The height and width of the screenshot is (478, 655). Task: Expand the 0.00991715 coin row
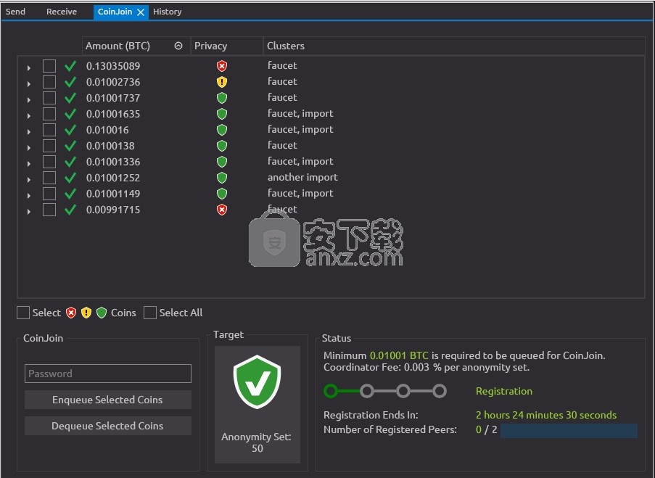pyautogui.click(x=29, y=211)
